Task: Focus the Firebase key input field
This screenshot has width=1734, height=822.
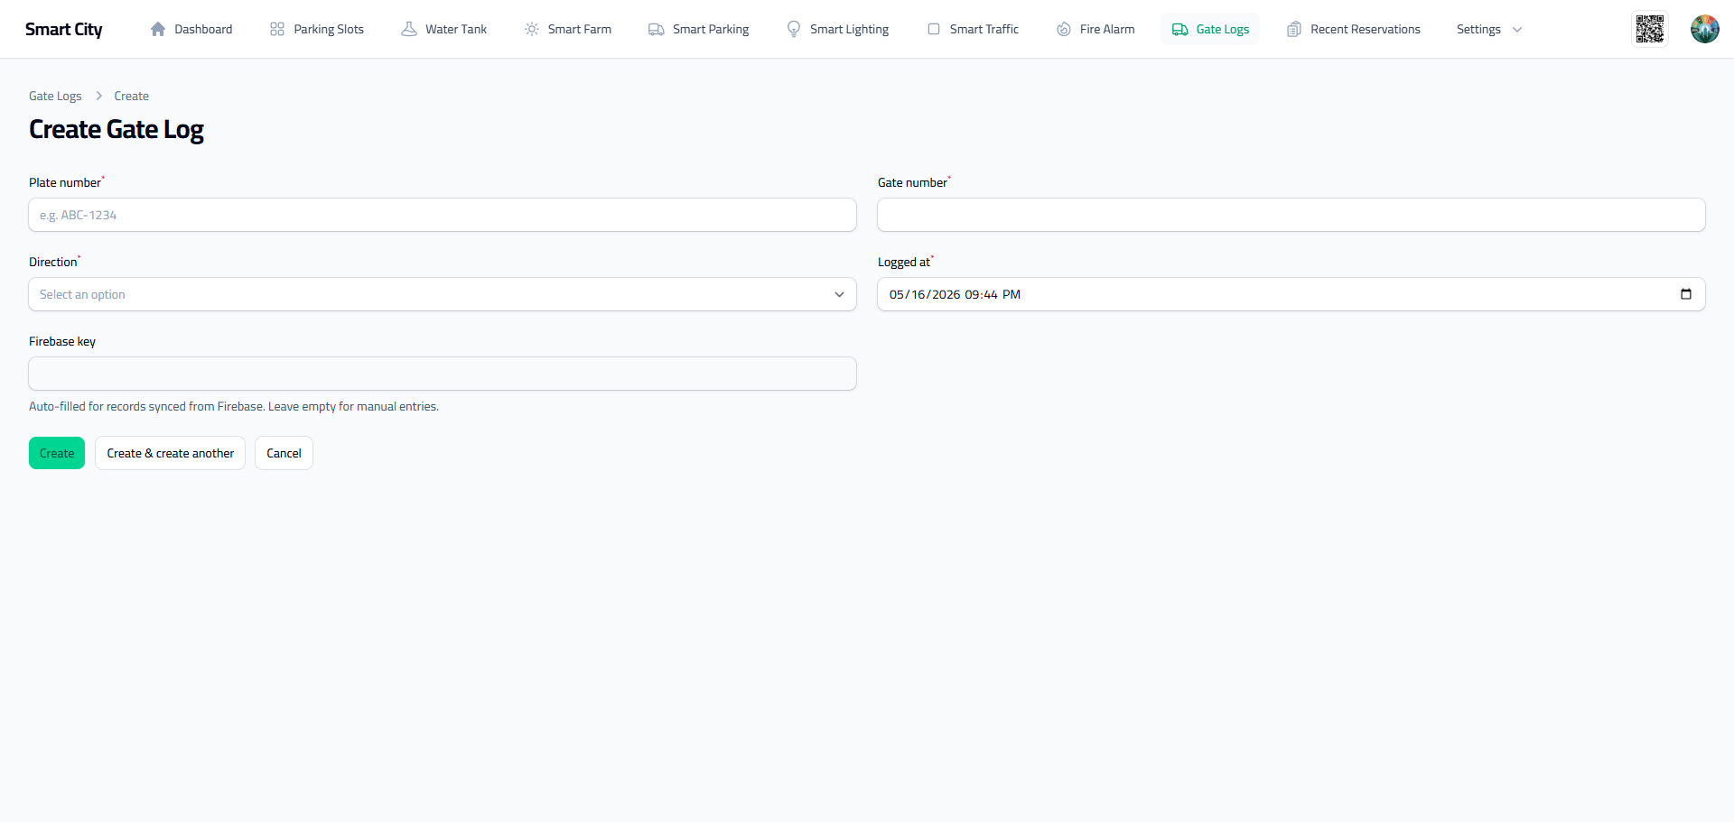Action: coord(443,374)
